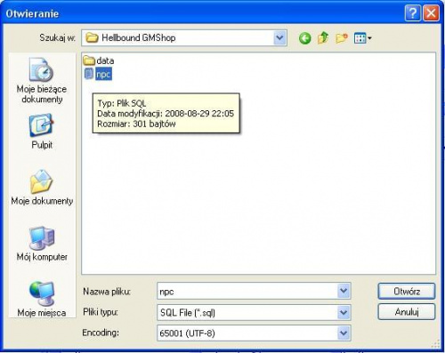This screenshot has width=445, height=353.
Task: Create a new folder
Action: [x=342, y=38]
